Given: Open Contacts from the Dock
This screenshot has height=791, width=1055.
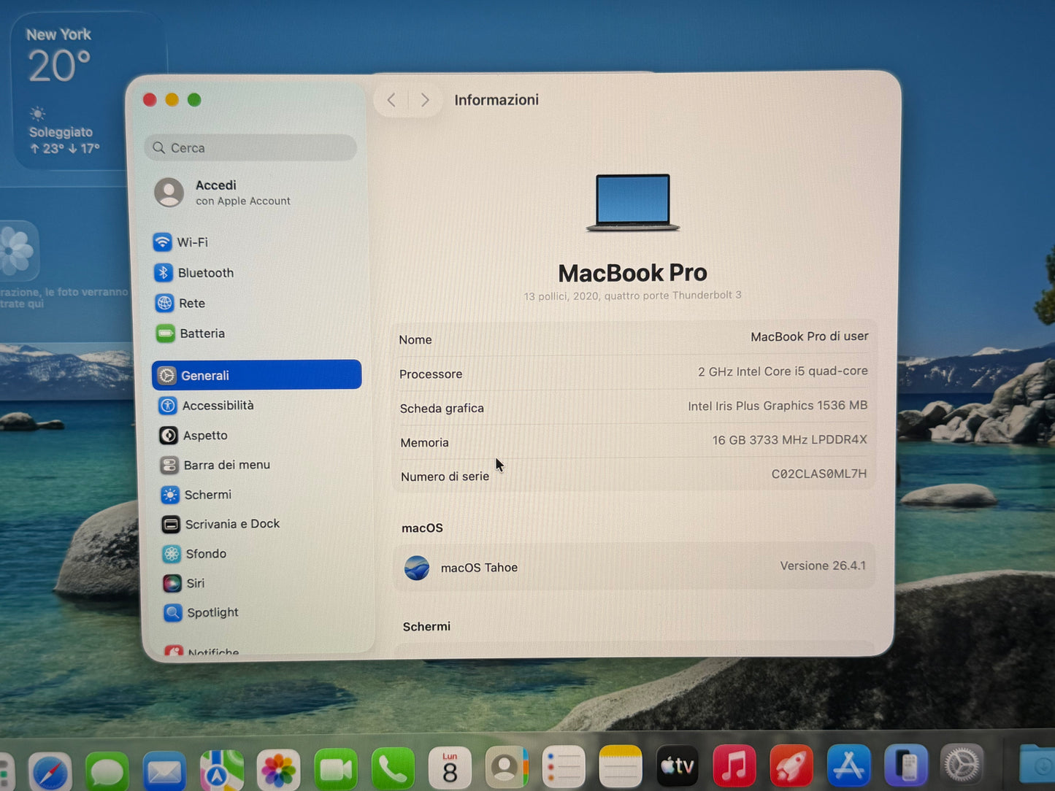Looking at the screenshot, I should point(507,768).
